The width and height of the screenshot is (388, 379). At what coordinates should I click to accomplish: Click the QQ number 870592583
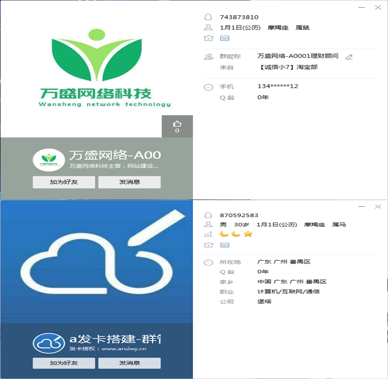coord(239,215)
